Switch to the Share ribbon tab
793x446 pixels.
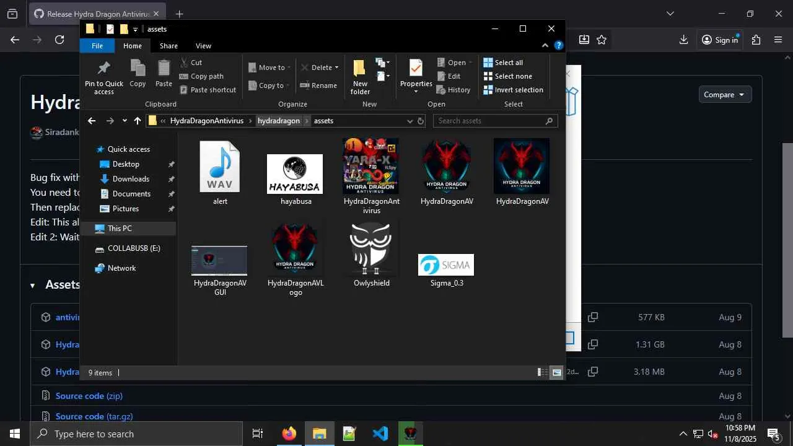(x=169, y=46)
